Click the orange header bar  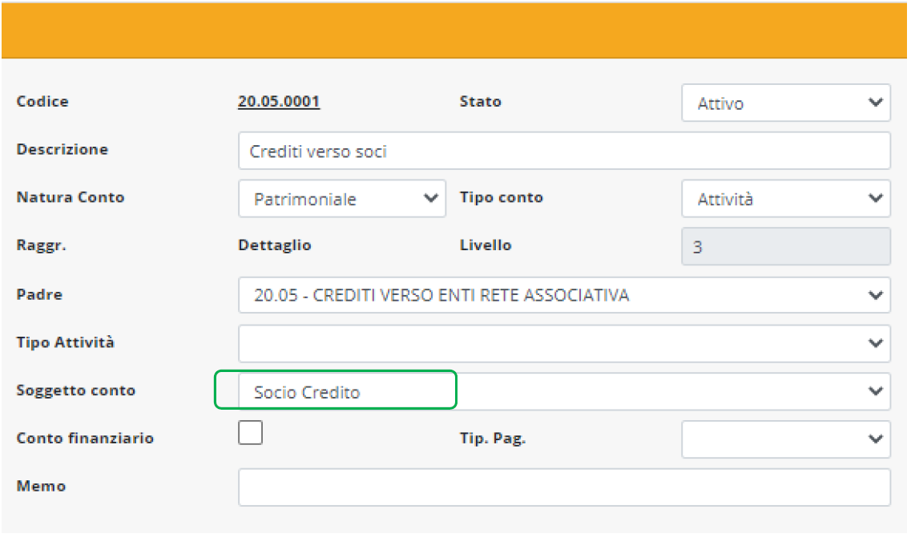[455, 30]
